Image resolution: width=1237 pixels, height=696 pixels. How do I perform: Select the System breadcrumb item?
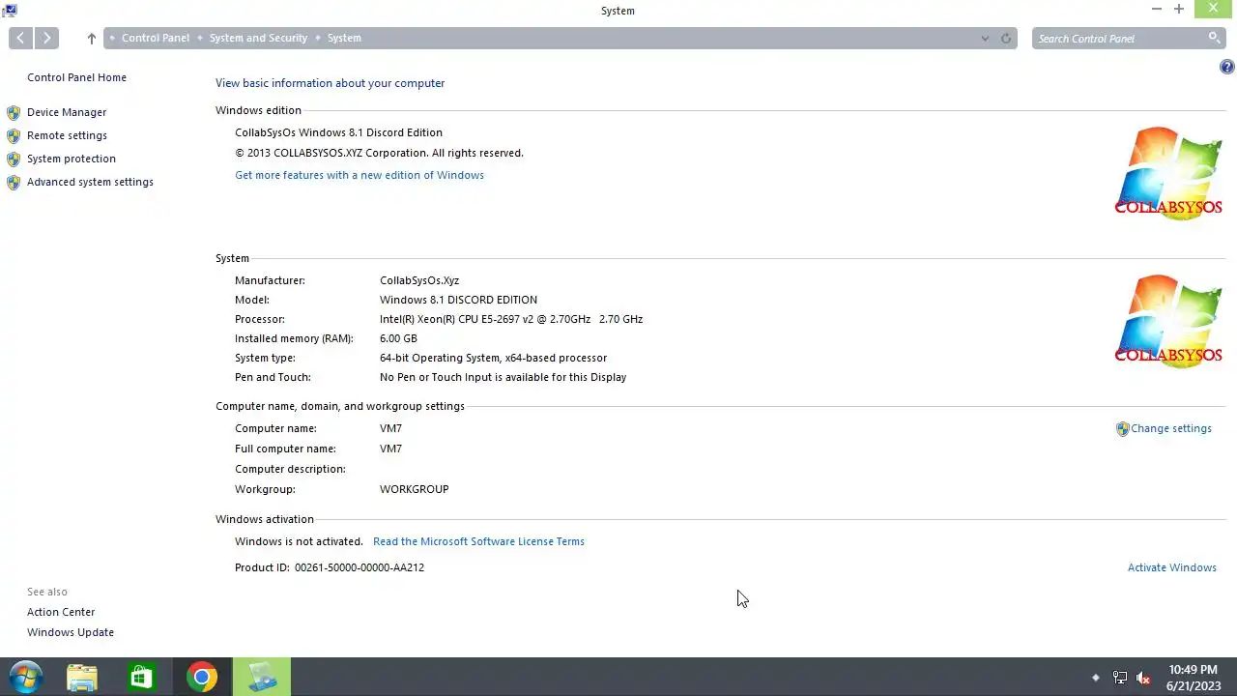coord(344,38)
